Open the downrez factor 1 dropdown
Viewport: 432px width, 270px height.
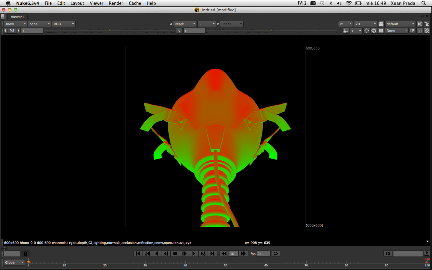(356, 31)
